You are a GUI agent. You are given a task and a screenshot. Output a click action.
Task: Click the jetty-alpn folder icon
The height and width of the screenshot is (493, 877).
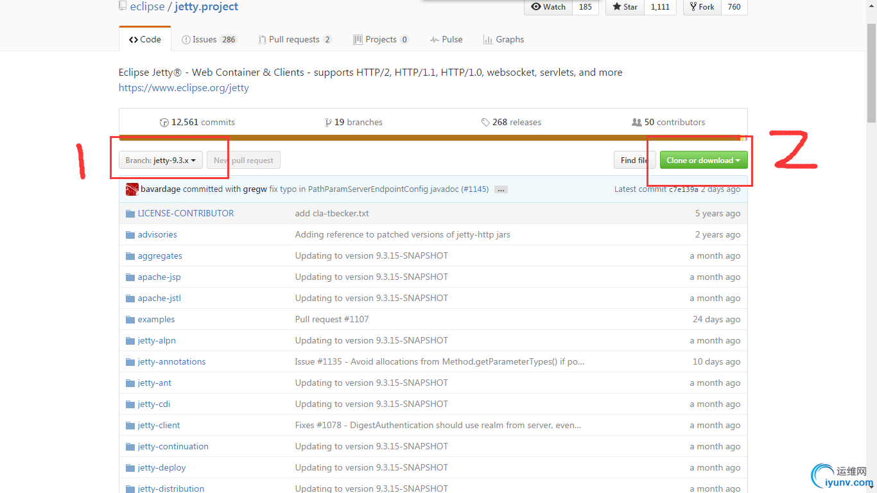click(130, 341)
